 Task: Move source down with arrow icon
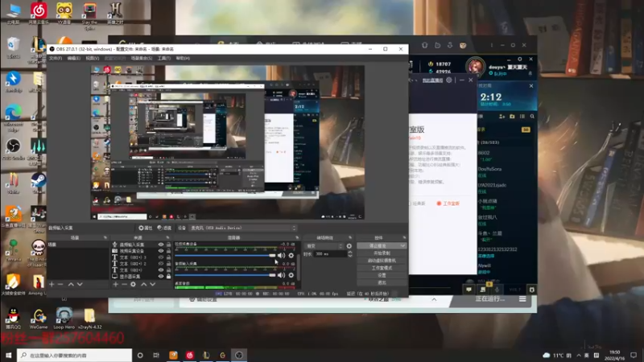tap(153, 284)
